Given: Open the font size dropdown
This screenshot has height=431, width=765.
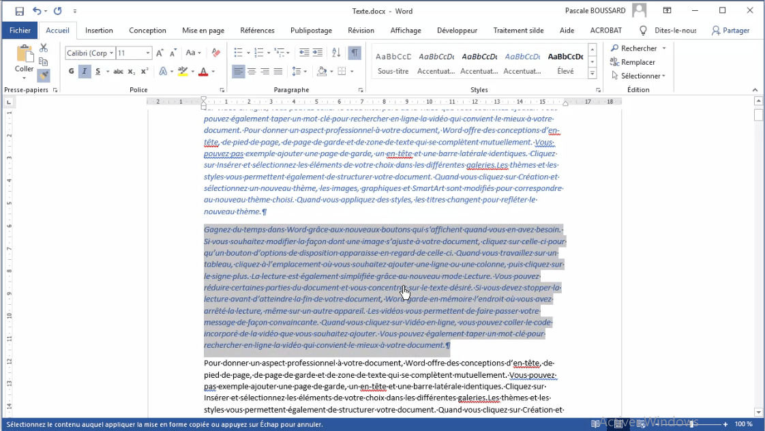Looking at the screenshot, I should [x=147, y=53].
